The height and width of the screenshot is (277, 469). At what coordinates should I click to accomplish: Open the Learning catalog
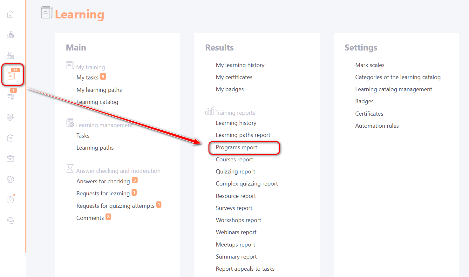coord(97,102)
